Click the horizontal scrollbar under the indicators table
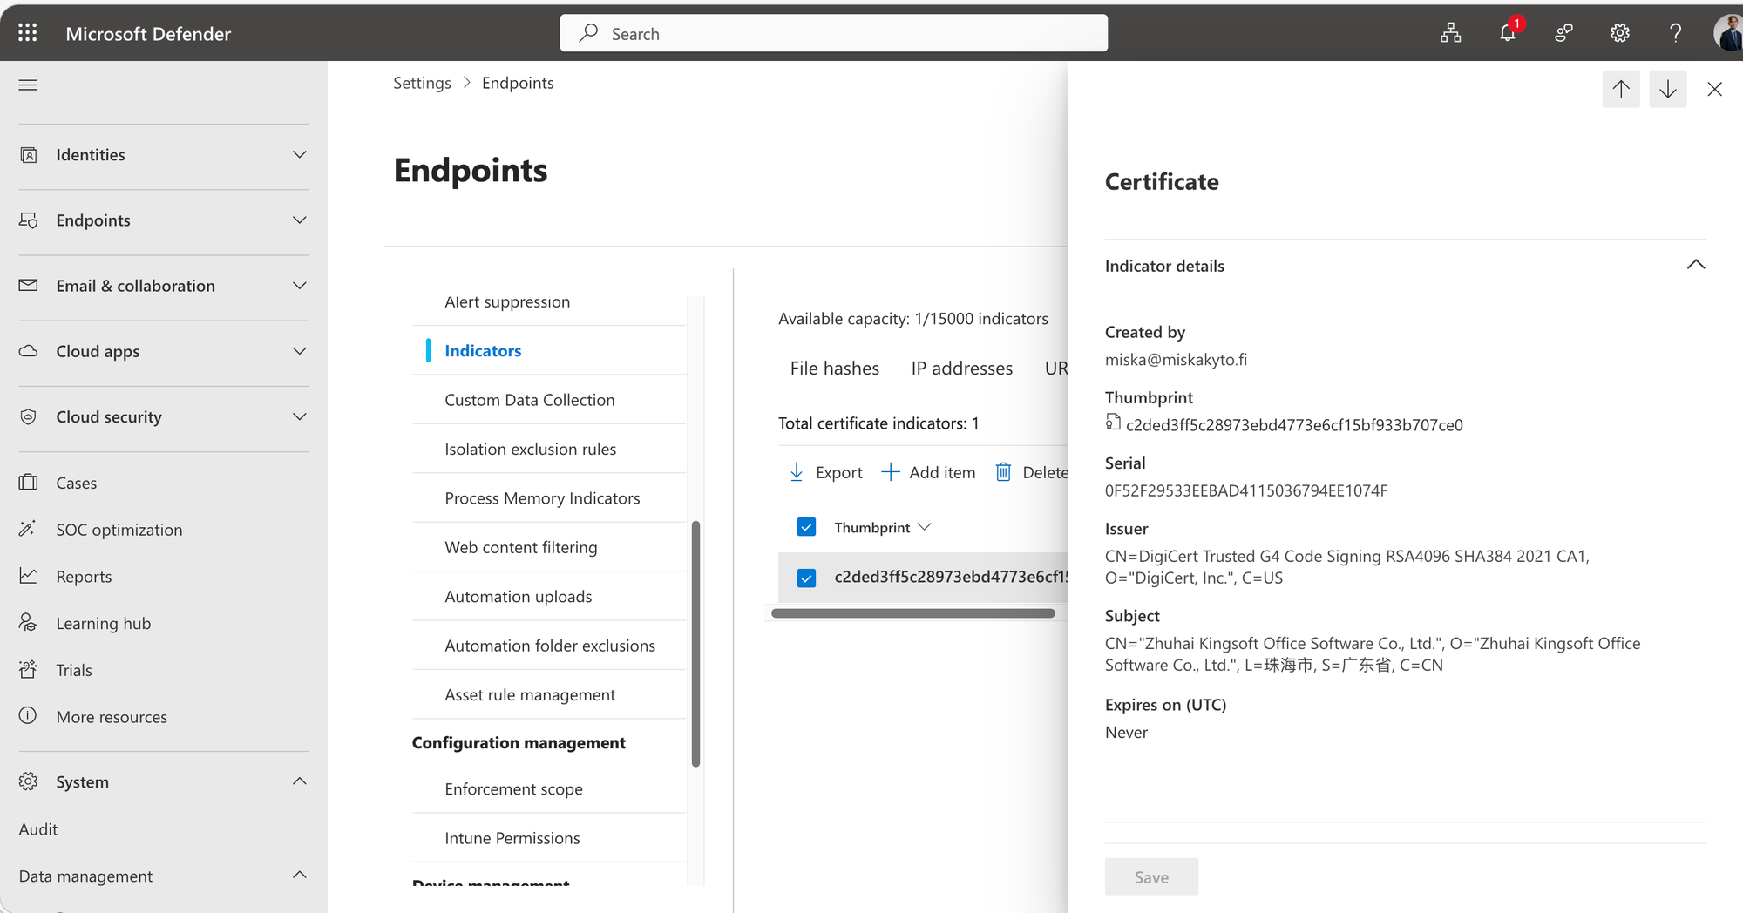 click(912, 613)
